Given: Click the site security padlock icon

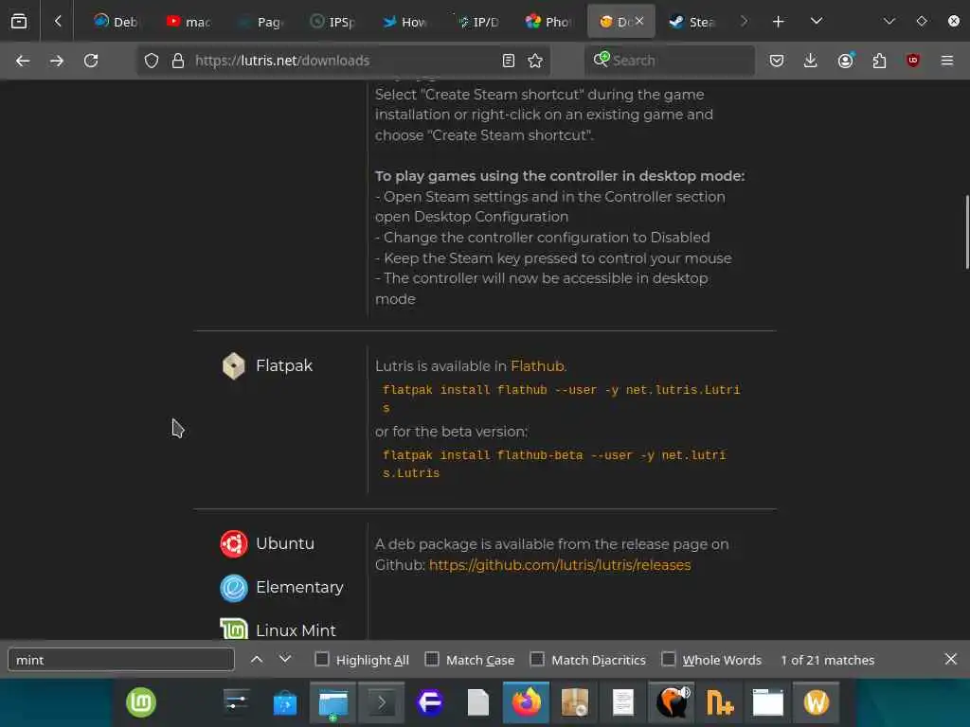Looking at the screenshot, I should click(x=178, y=61).
